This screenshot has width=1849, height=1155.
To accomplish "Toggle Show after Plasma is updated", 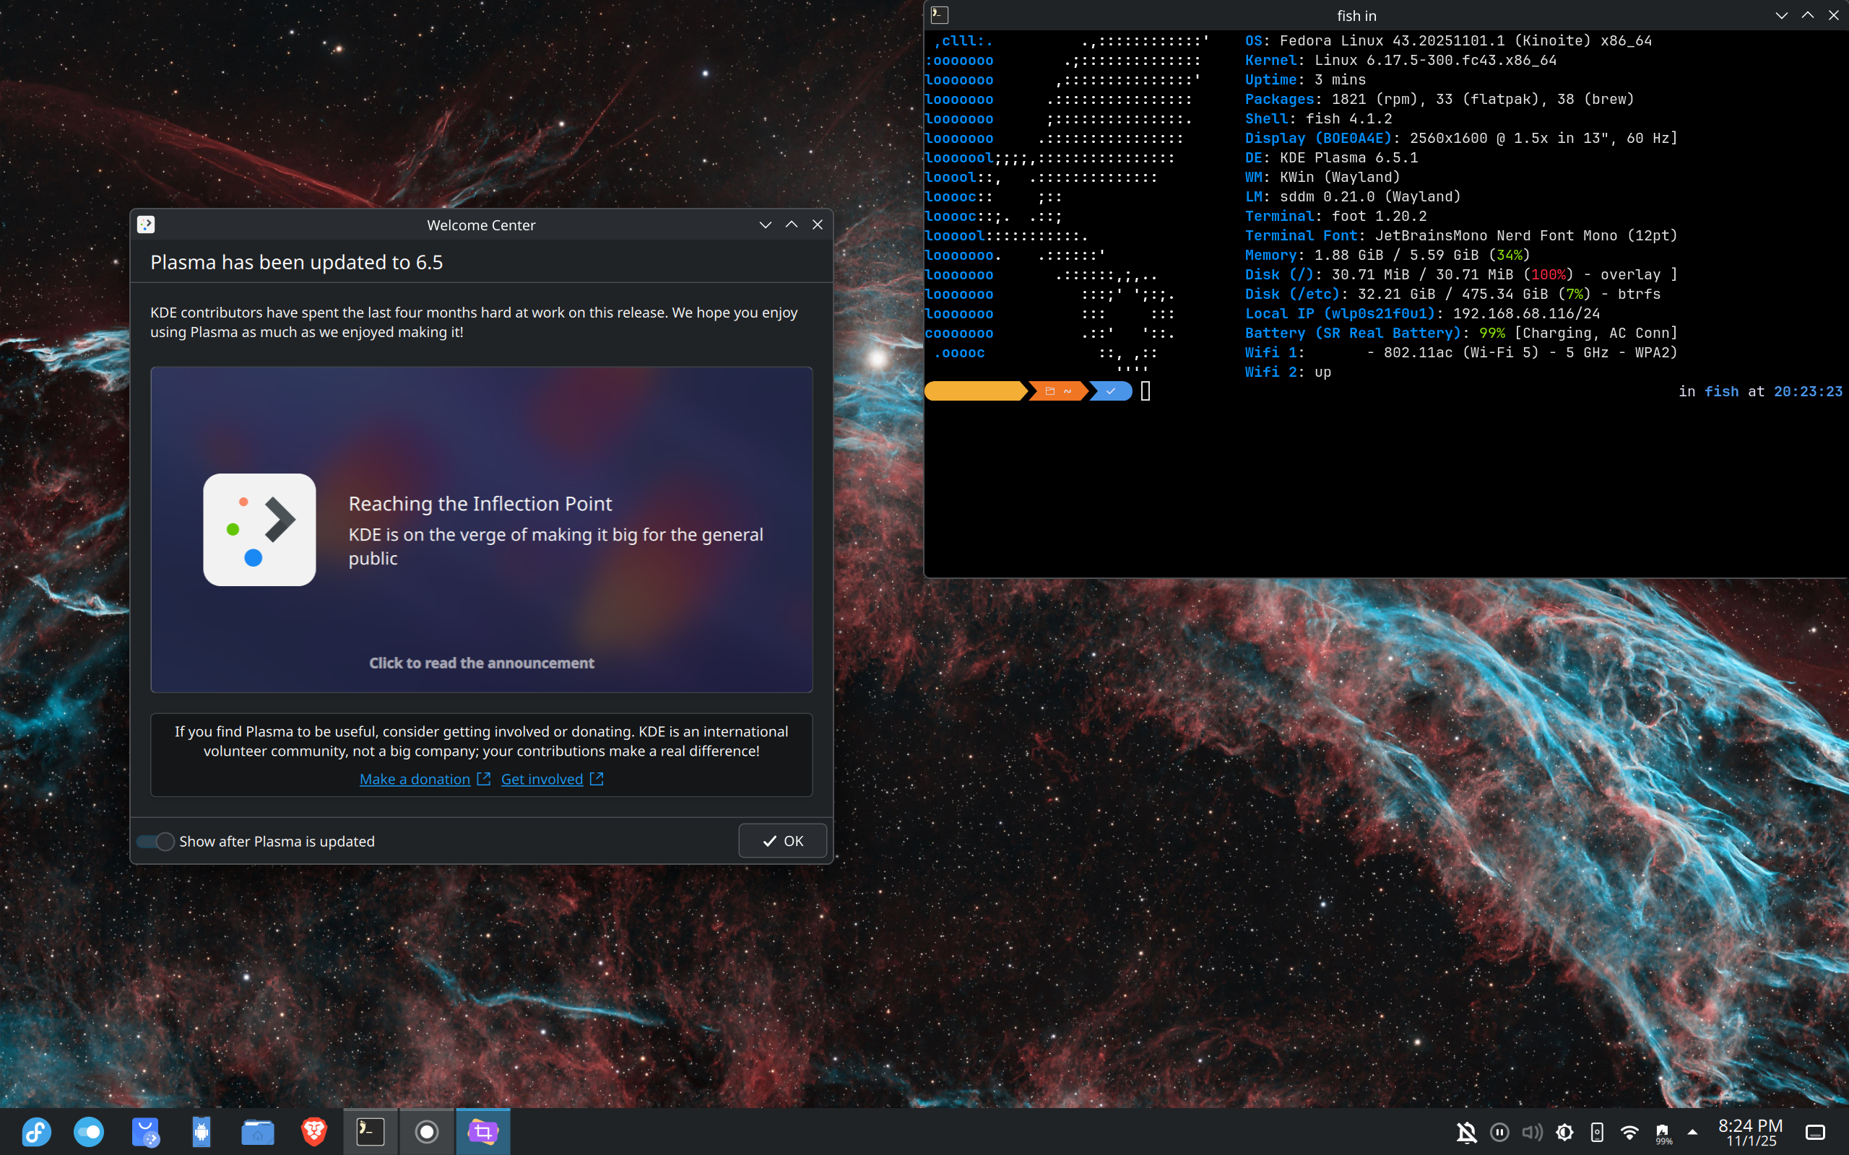I will 156,841.
